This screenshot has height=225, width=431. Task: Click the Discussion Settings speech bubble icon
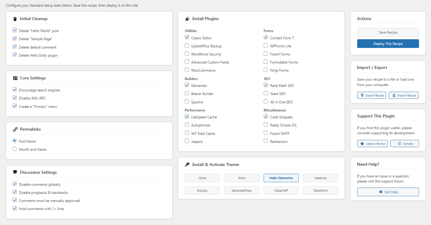coord(15,172)
